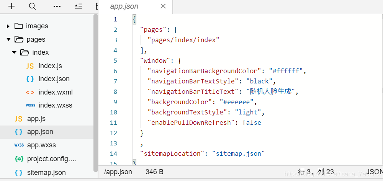Select the pages folder icon
The width and height of the screenshot is (383, 181).
point(19,39)
